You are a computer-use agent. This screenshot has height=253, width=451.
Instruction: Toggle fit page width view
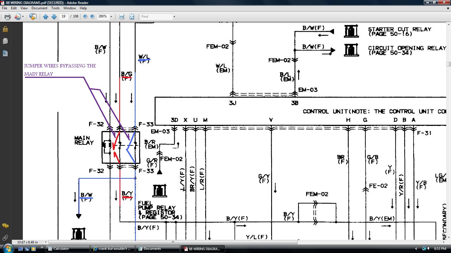click(x=121, y=17)
